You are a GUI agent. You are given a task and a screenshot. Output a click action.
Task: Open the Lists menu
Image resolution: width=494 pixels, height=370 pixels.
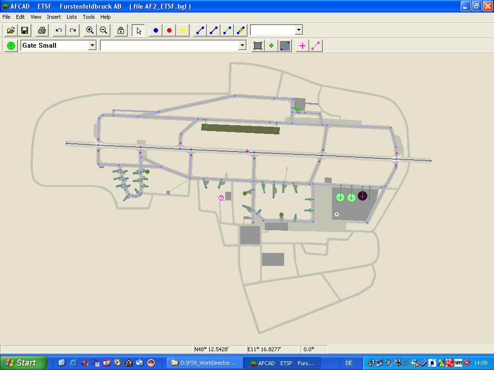[71, 17]
